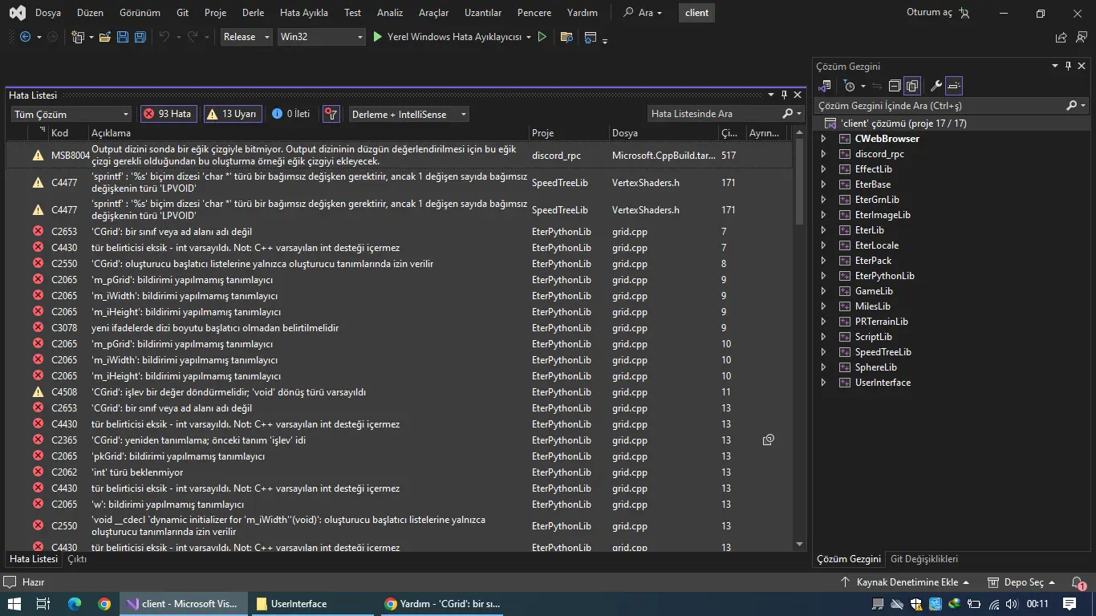1096x616 pixels.
Task: Click the Navigate Backward arrow icon
Action: pos(25,37)
